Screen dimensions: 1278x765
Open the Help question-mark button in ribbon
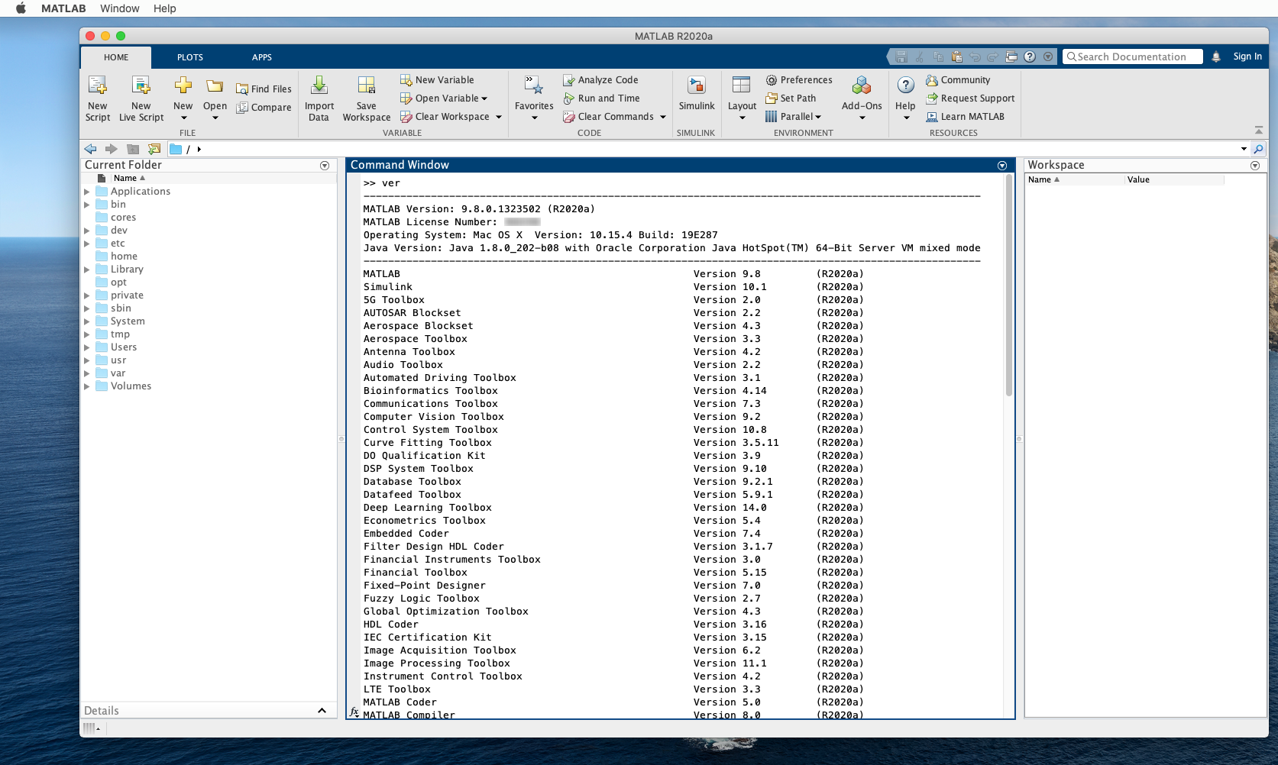click(x=905, y=86)
